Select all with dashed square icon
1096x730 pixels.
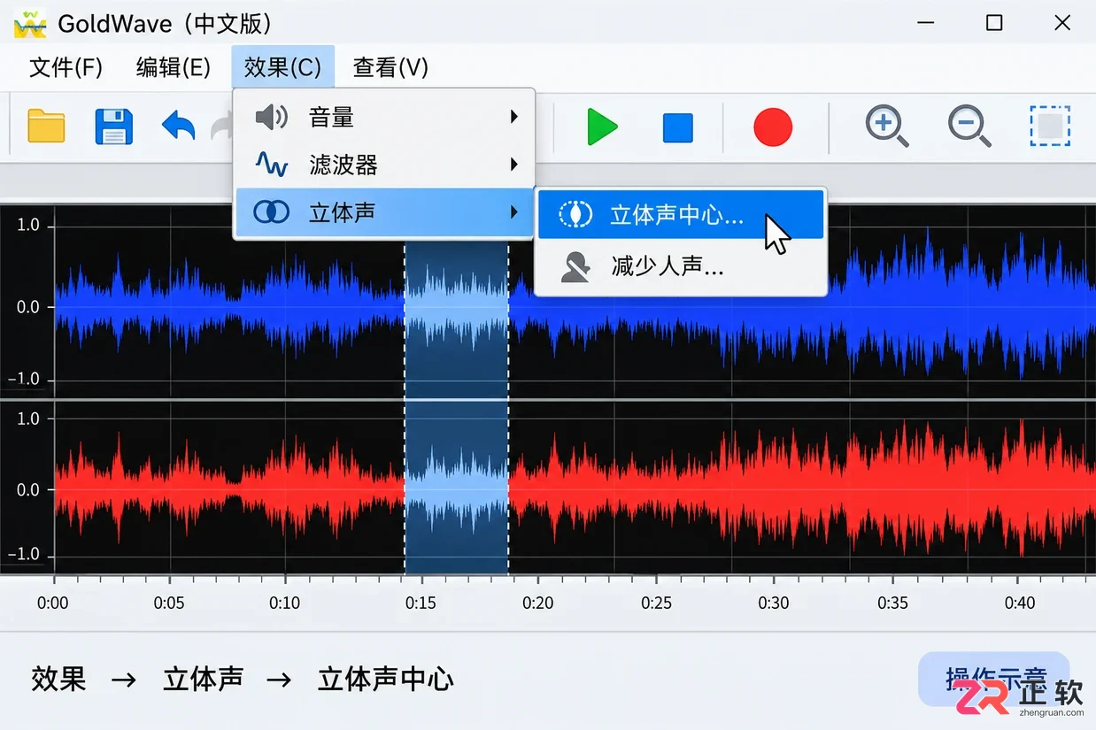click(x=1050, y=127)
